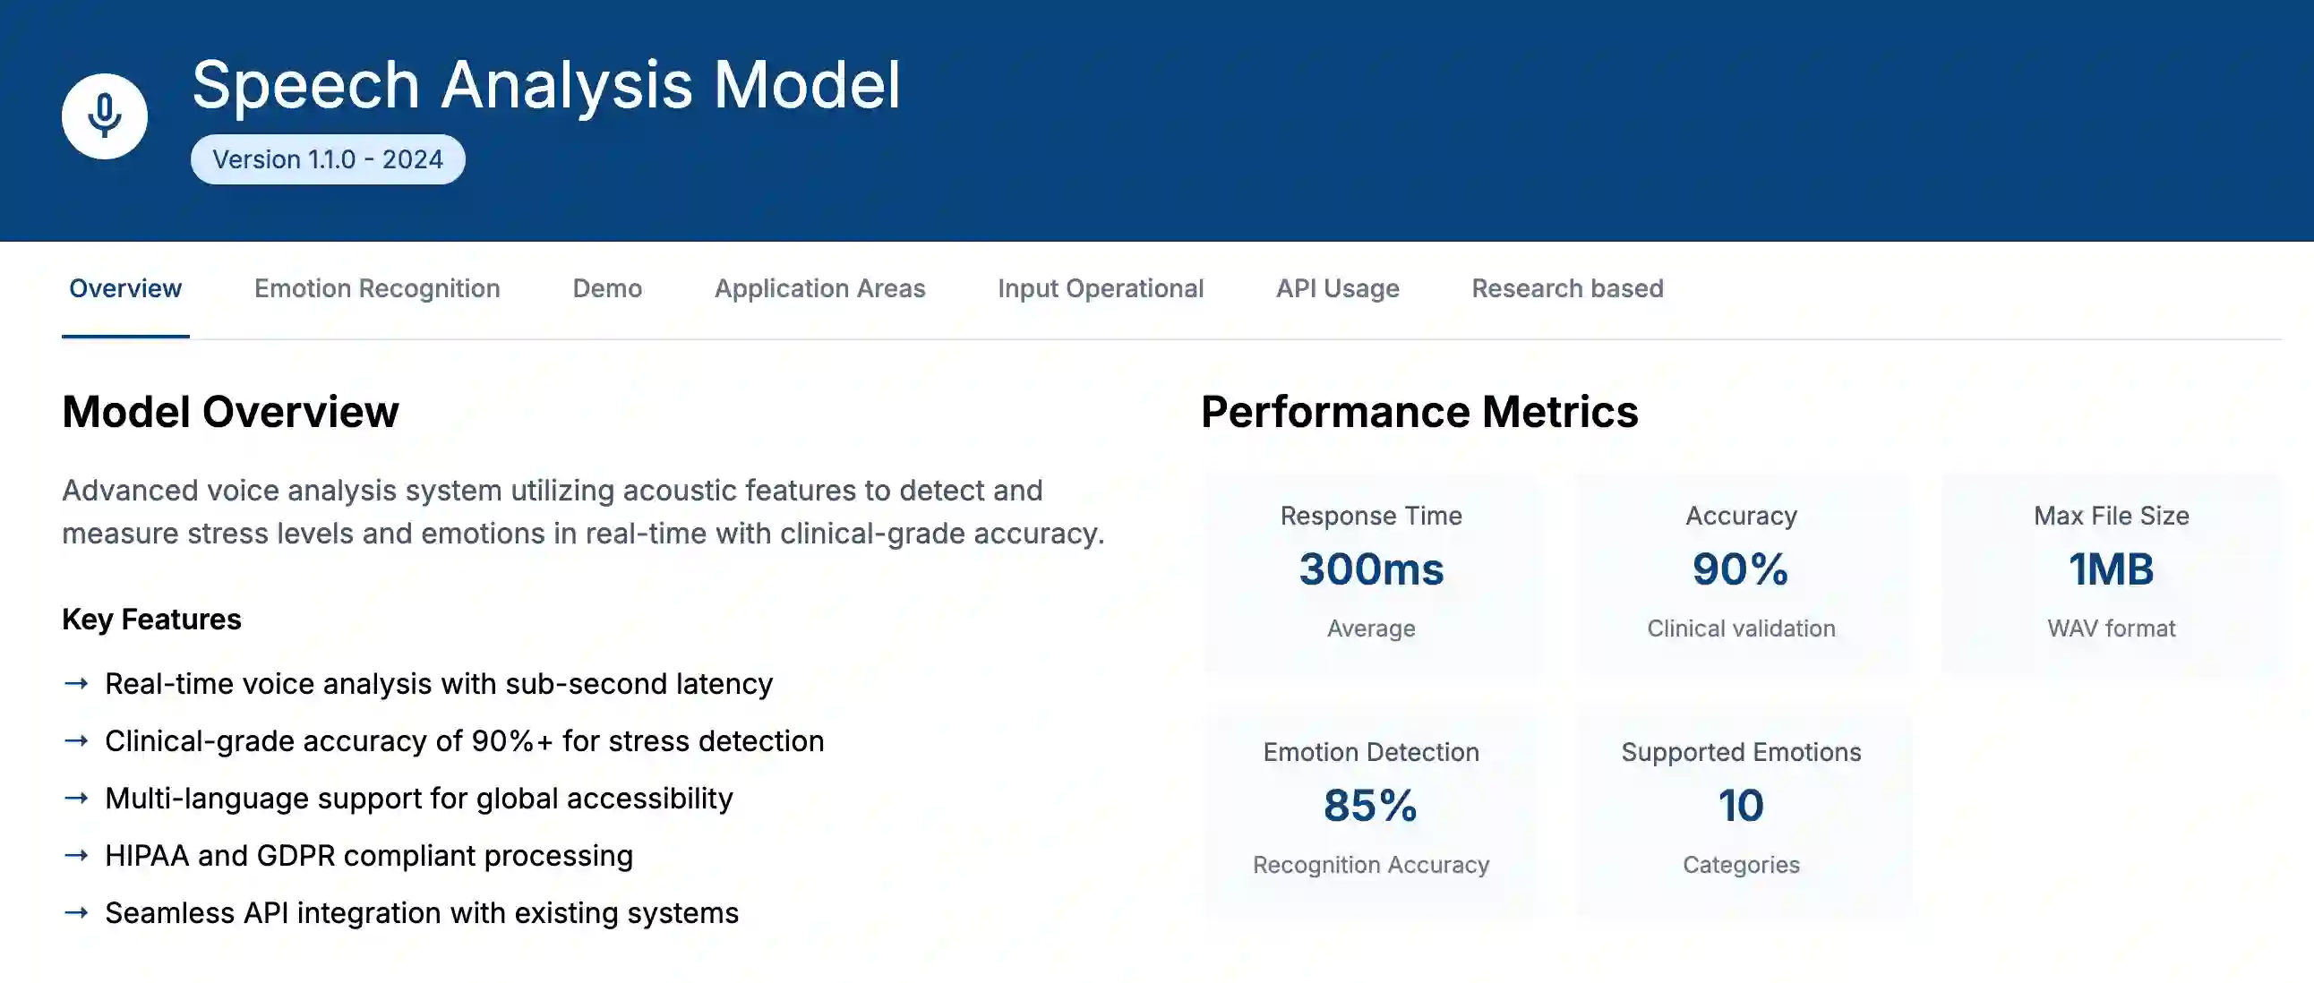The width and height of the screenshot is (2314, 983).
Task: Switch to the Overview tab
Action: 124,288
